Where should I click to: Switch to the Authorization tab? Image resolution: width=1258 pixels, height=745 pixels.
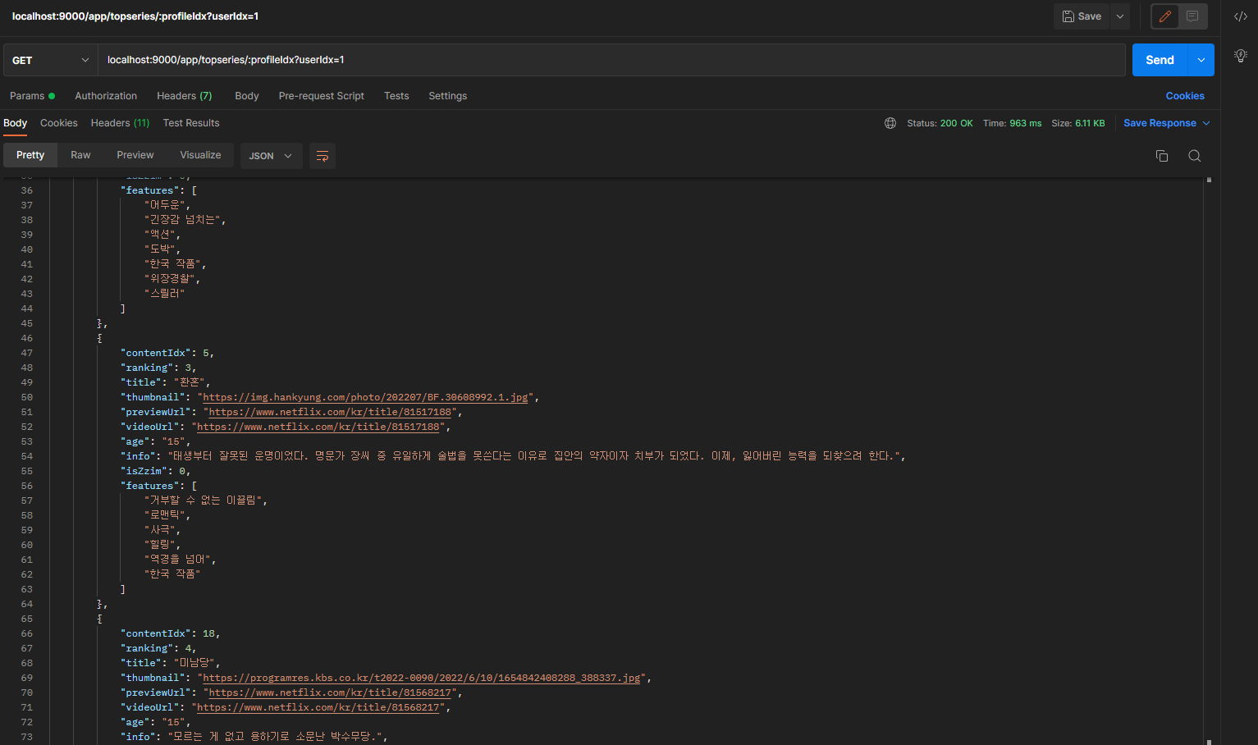point(106,96)
